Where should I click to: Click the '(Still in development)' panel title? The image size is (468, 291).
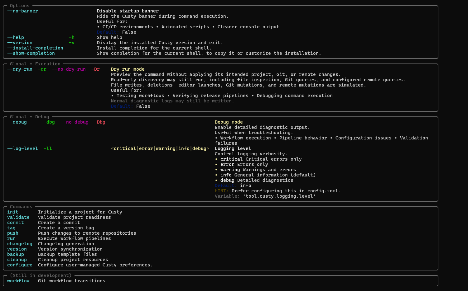click(41, 275)
